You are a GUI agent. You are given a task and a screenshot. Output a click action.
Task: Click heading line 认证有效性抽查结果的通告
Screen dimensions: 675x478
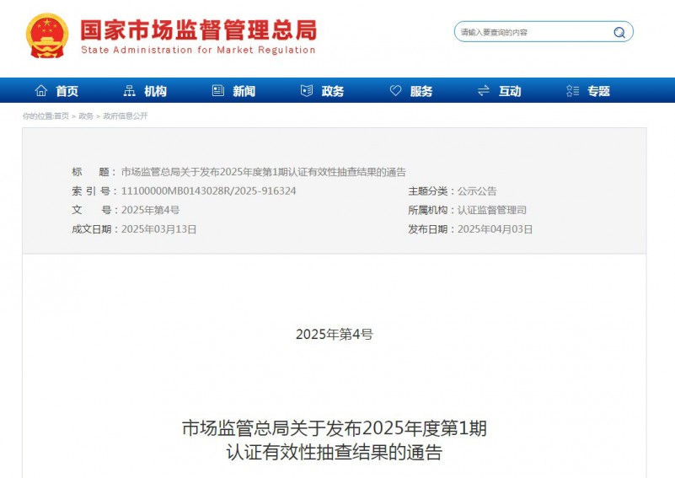335,452
